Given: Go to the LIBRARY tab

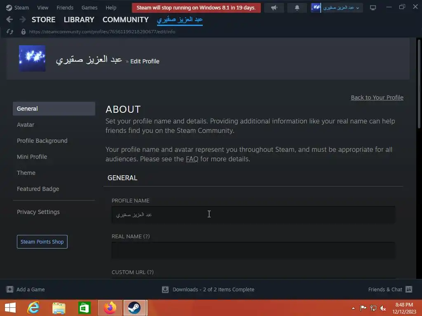Looking at the screenshot, I should (x=79, y=20).
